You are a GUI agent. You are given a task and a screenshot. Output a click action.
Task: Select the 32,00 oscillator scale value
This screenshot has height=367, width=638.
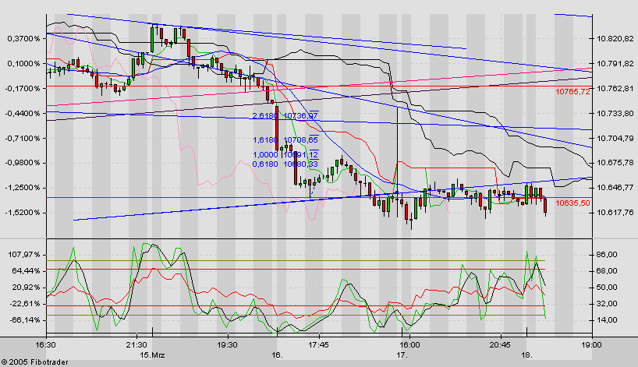[607, 304]
